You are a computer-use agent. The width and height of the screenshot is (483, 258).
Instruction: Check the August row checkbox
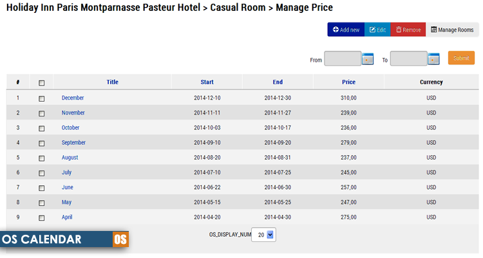click(42, 158)
